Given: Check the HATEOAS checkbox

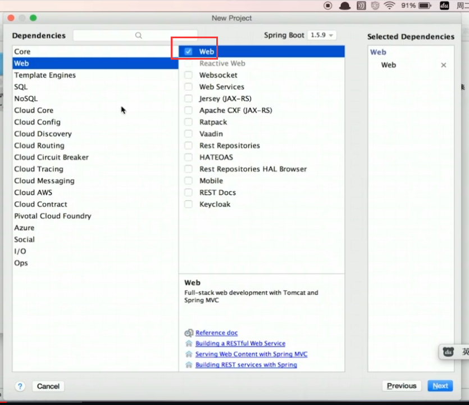Looking at the screenshot, I should coord(188,157).
